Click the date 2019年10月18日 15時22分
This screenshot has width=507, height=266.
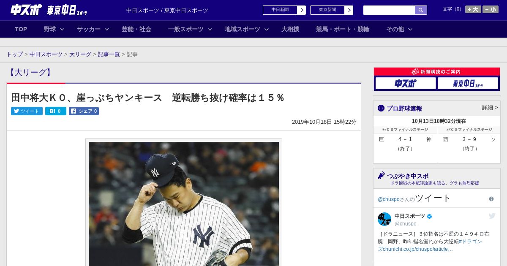point(324,122)
